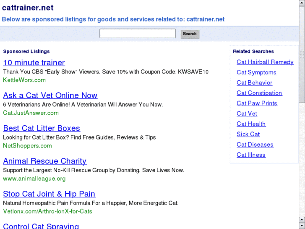Open the "Sick Cat" related search
Image resolution: width=305 pixels, height=229 pixels.
point(248,134)
